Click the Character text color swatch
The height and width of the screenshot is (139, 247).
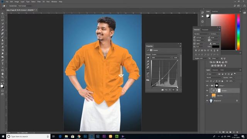pos(216,46)
